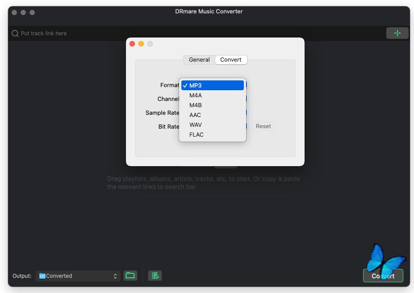Switch to the Convert tab
The width and height of the screenshot is (414, 293).
click(231, 60)
